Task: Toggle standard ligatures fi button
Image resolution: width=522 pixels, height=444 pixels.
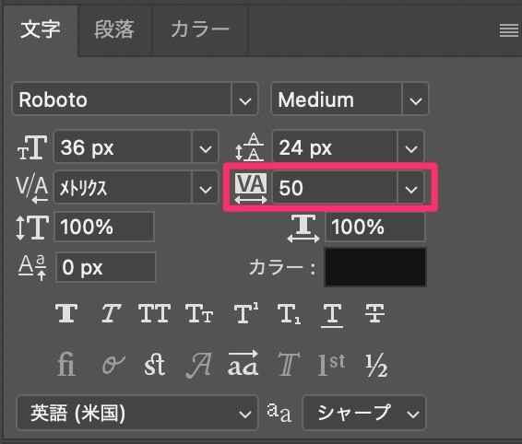Action: point(66,365)
